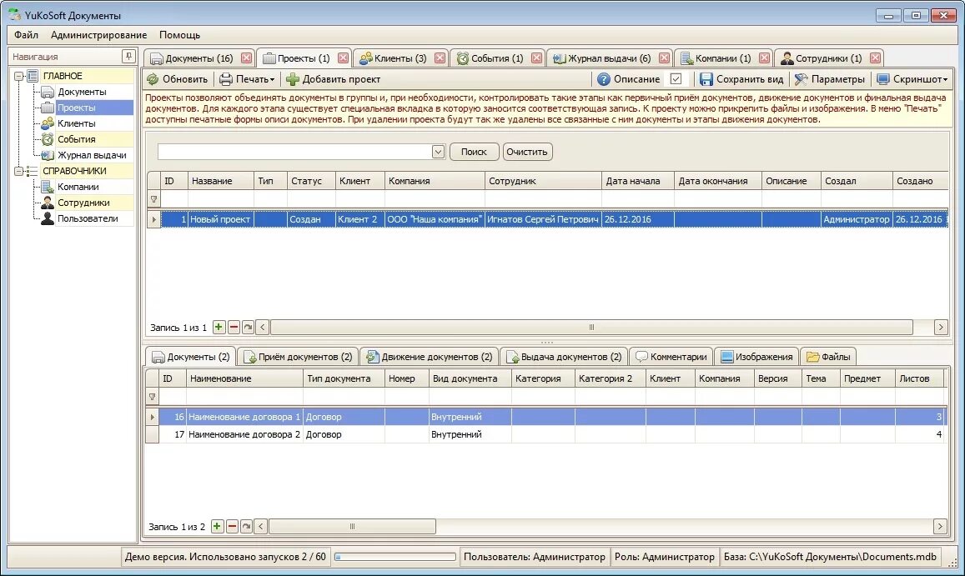Viewport: 965px width, 576px height.
Task: Click the Сохранить вид toolbar button label
Action: (750, 78)
